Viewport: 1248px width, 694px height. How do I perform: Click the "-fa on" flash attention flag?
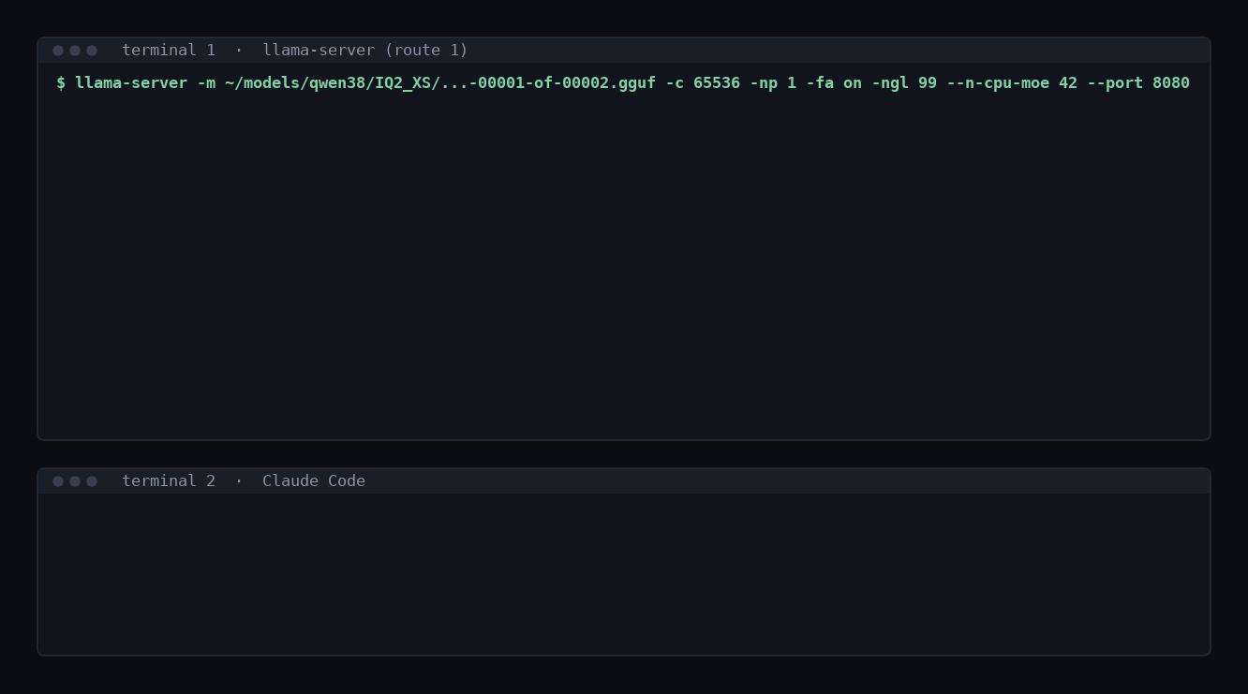point(834,83)
